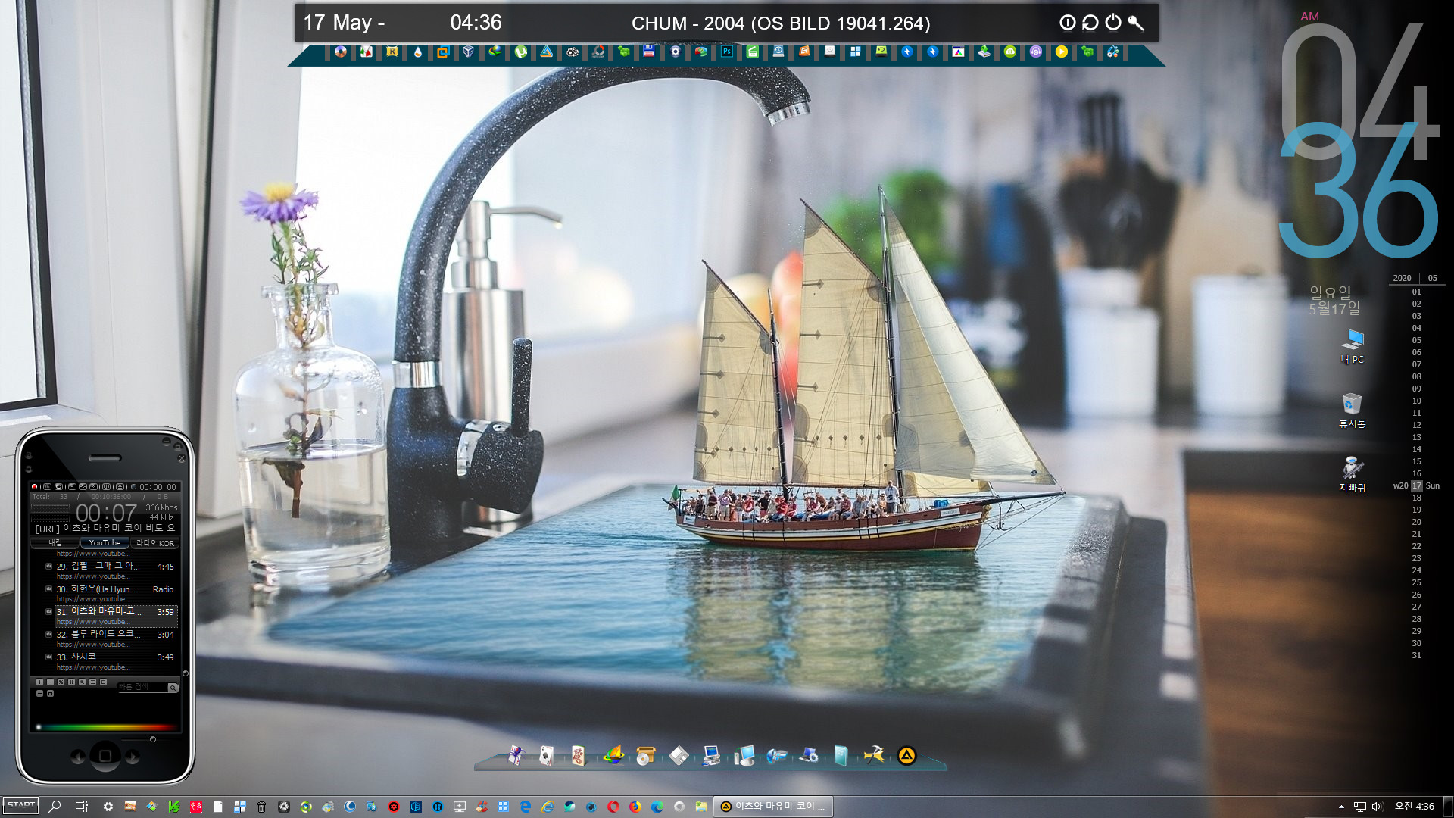The image size is (1454, 818).
Task: Click the Windows tiles icon in top launcher
Action: coord(855,52)
